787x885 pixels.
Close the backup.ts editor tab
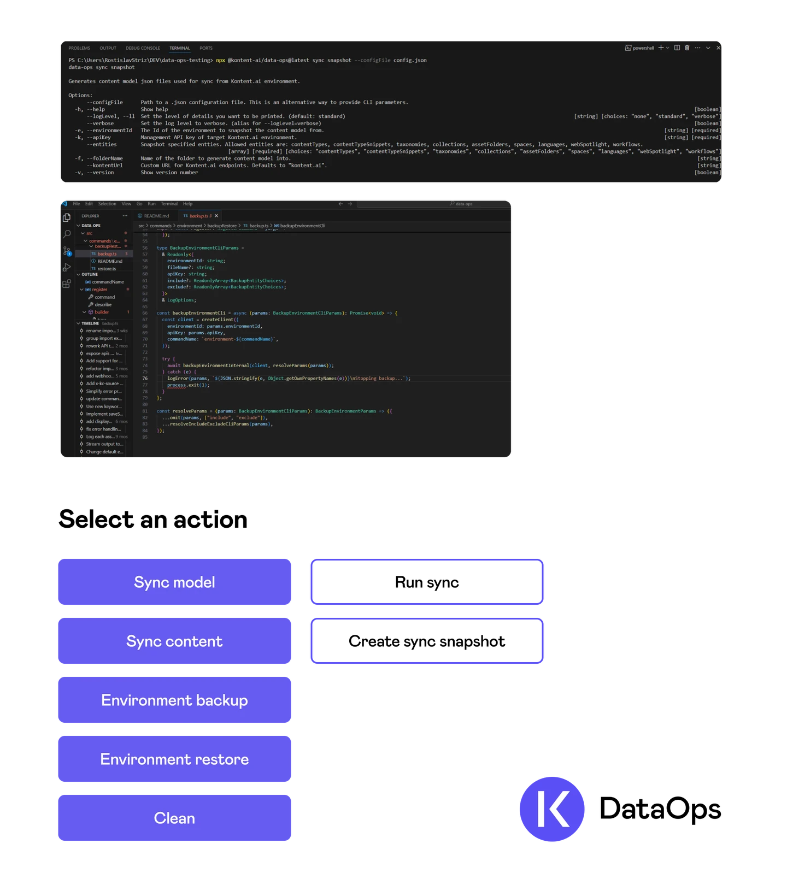(x=216, y=216)
